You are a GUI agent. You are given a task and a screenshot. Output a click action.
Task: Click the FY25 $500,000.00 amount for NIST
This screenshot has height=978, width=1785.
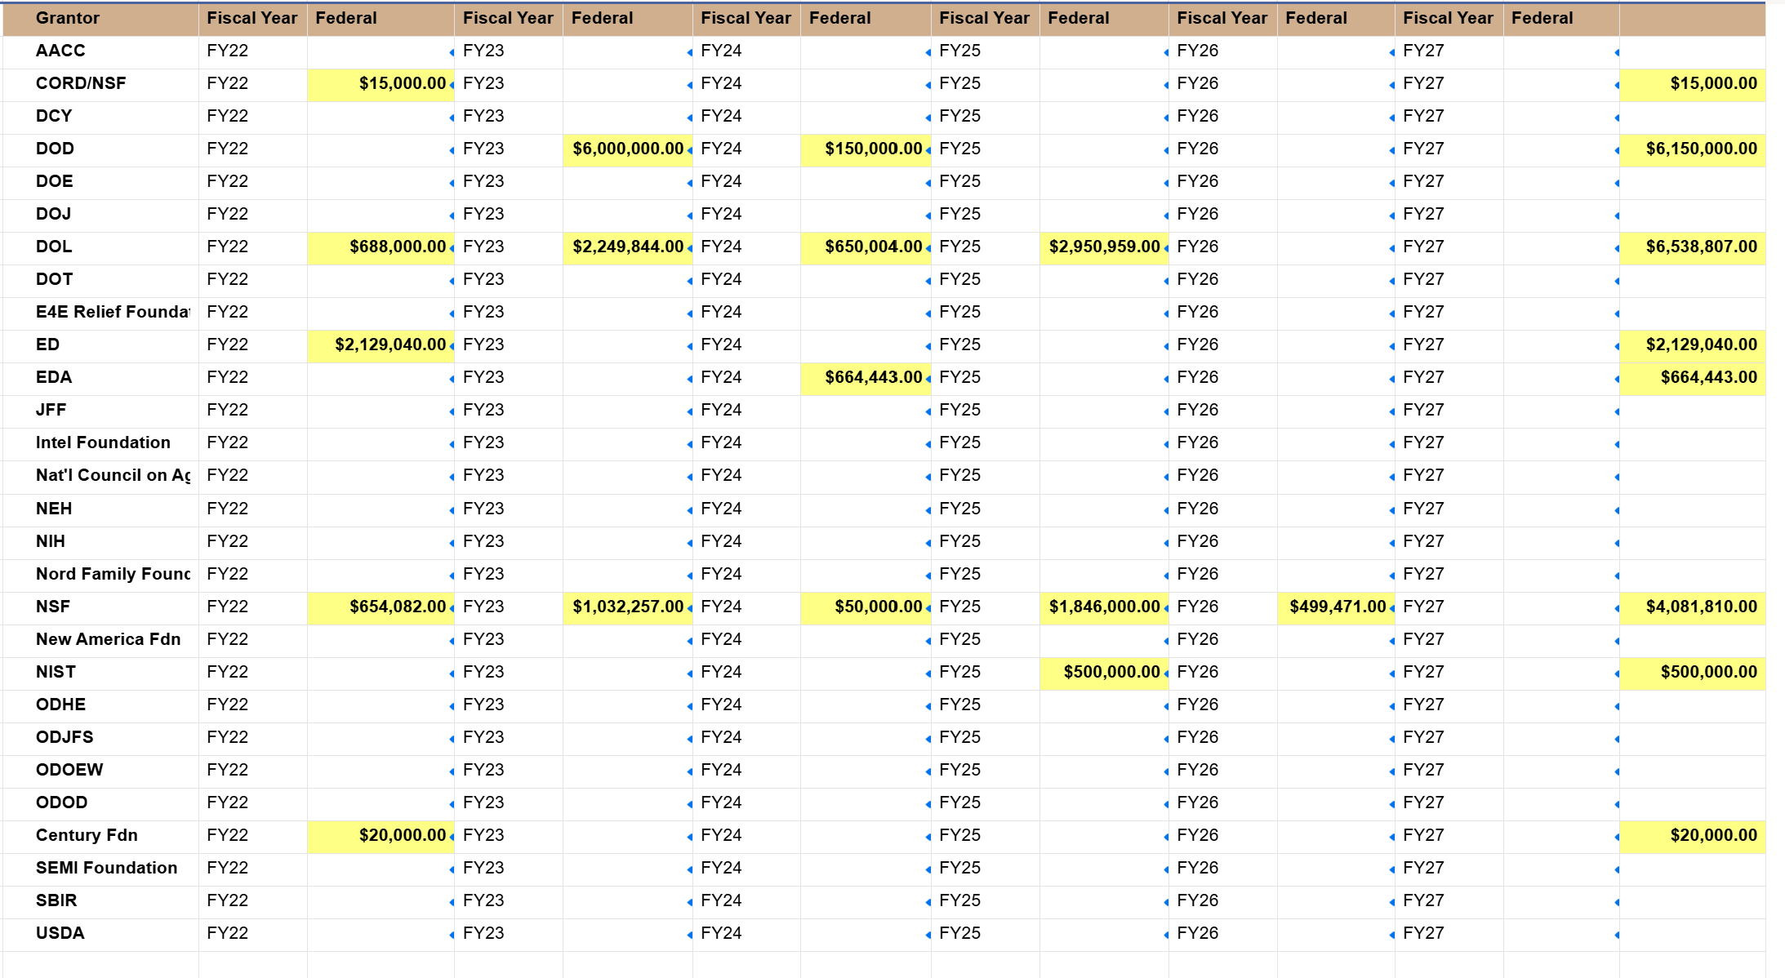[1104, 673]
